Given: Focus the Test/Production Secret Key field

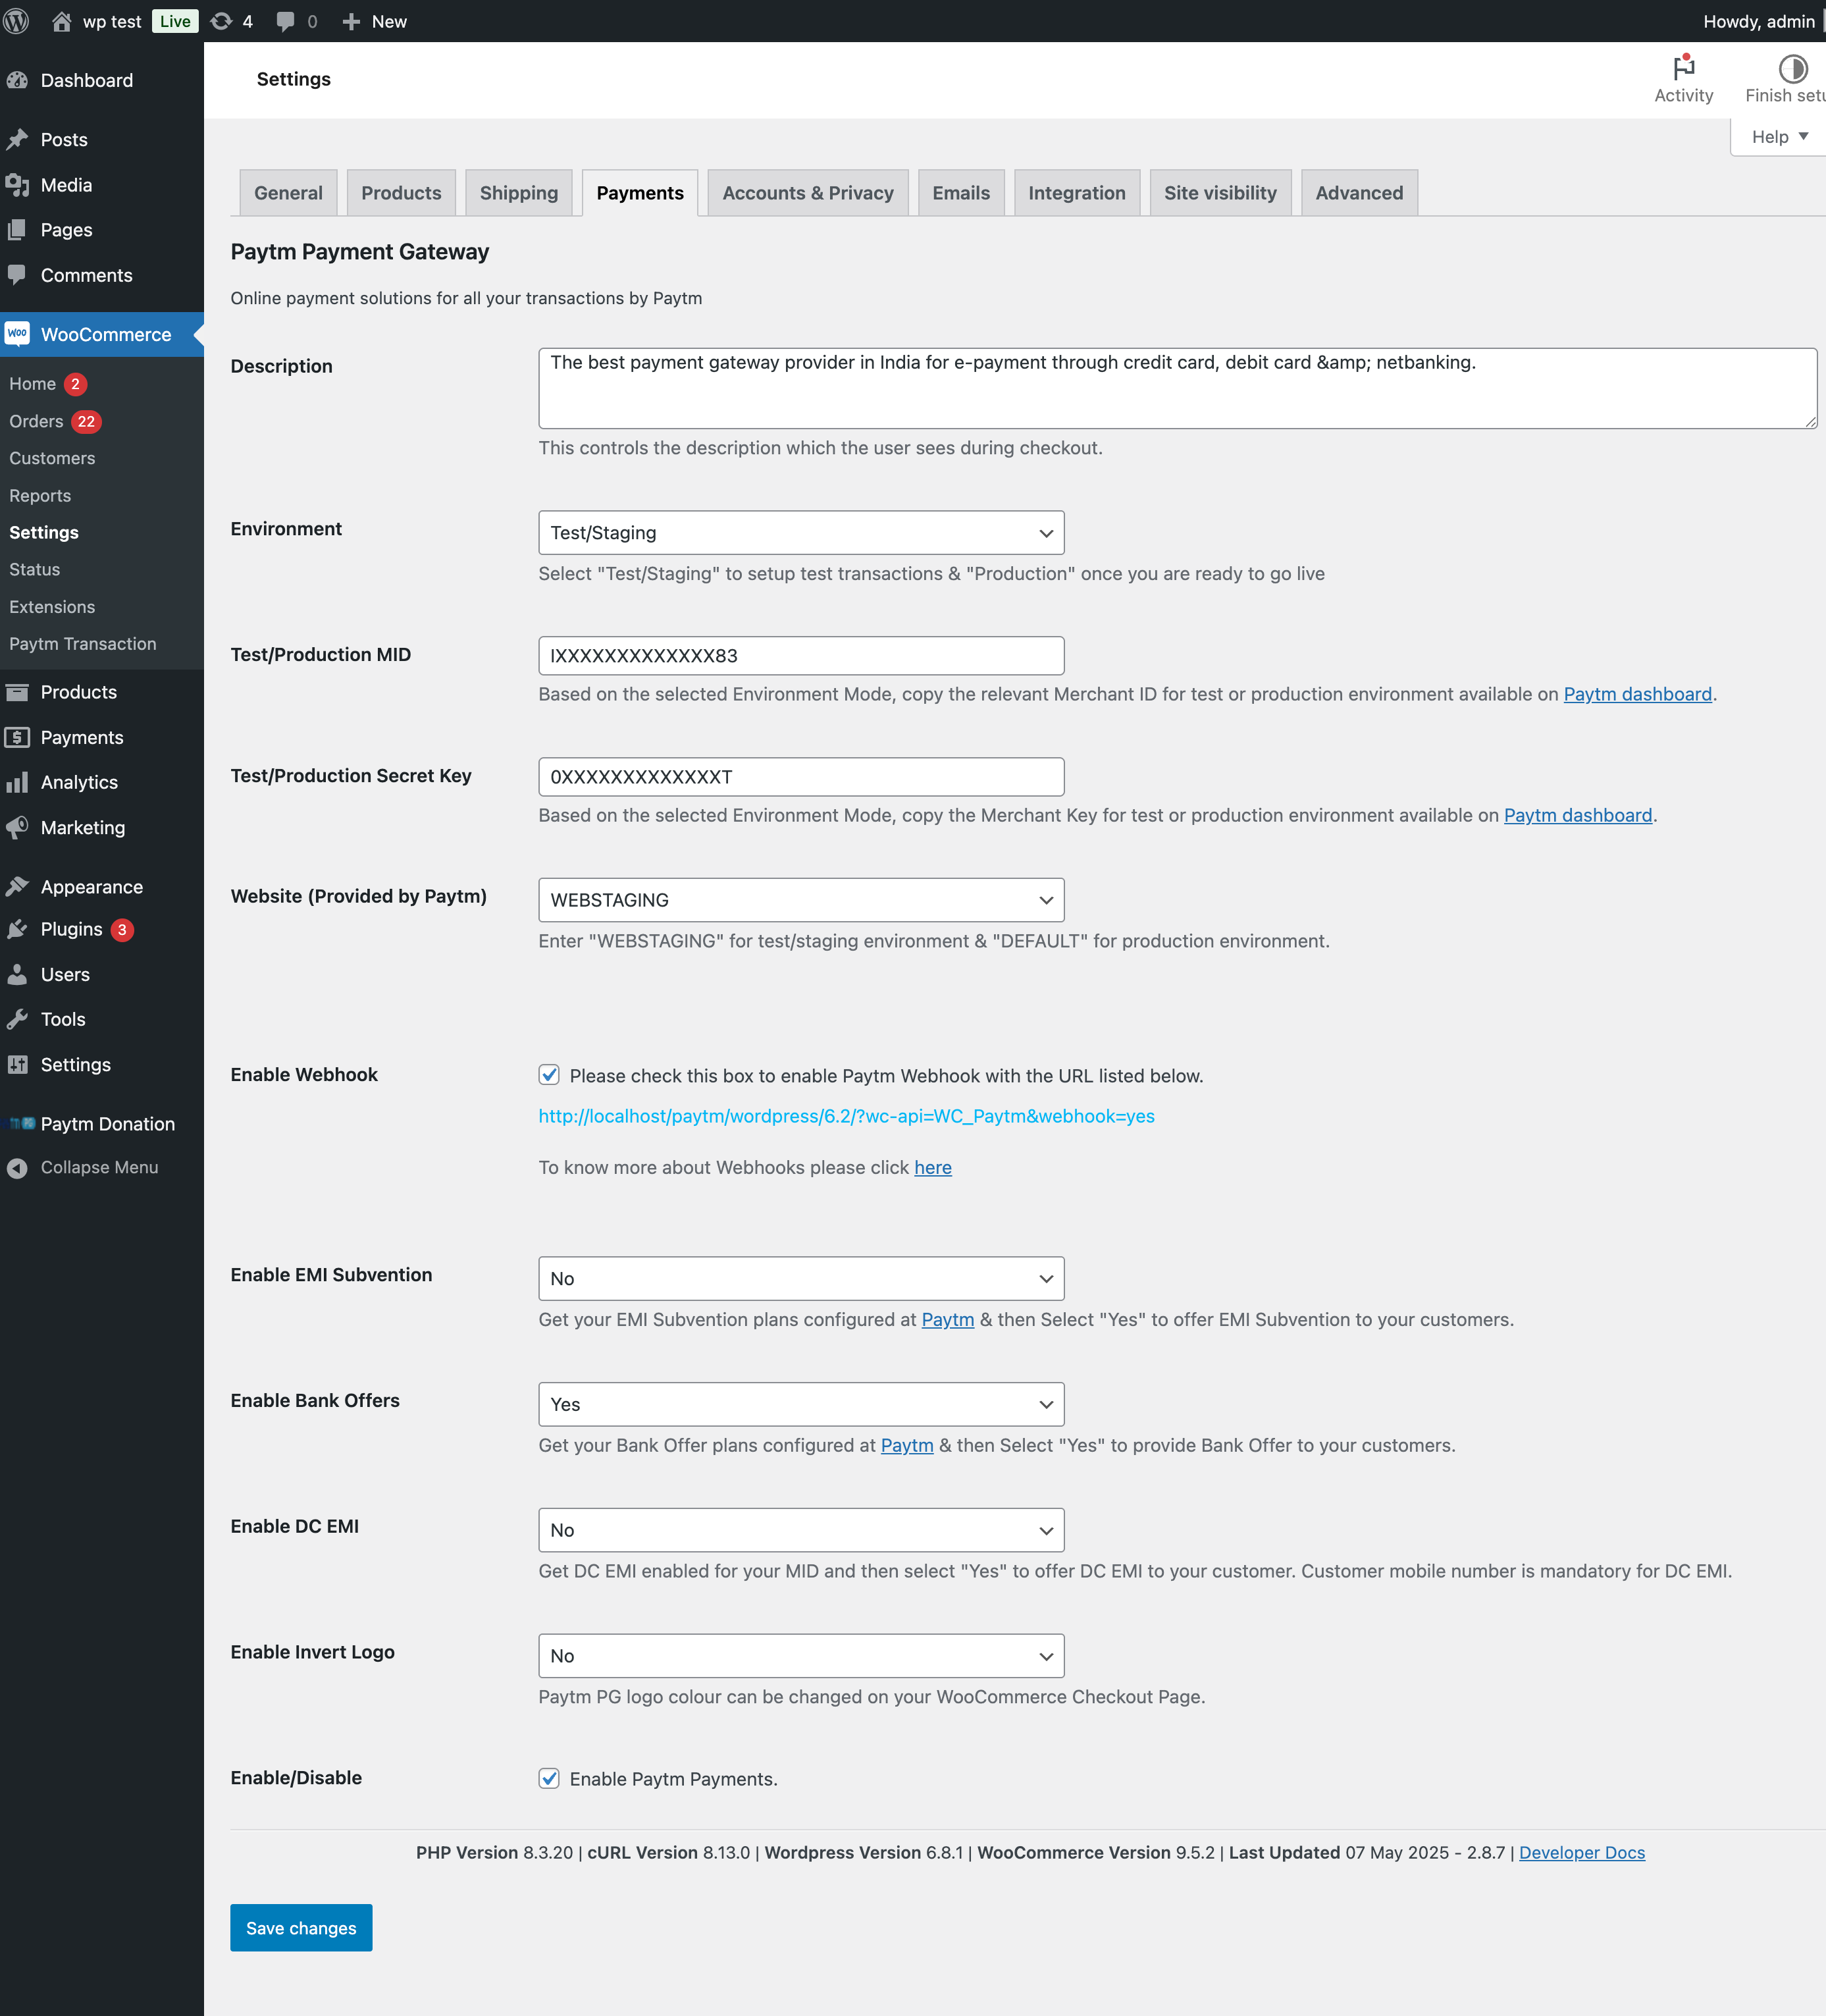Looking at the screenshot, I should pos(801,777).
